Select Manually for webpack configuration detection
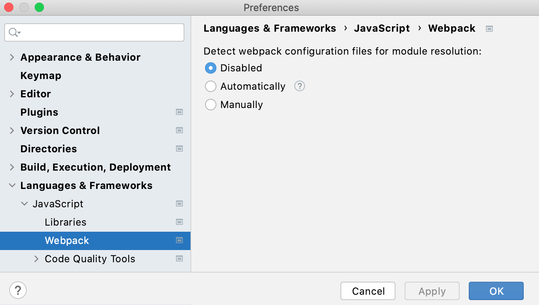Screen dimensions: 539x305 [211, 105]
